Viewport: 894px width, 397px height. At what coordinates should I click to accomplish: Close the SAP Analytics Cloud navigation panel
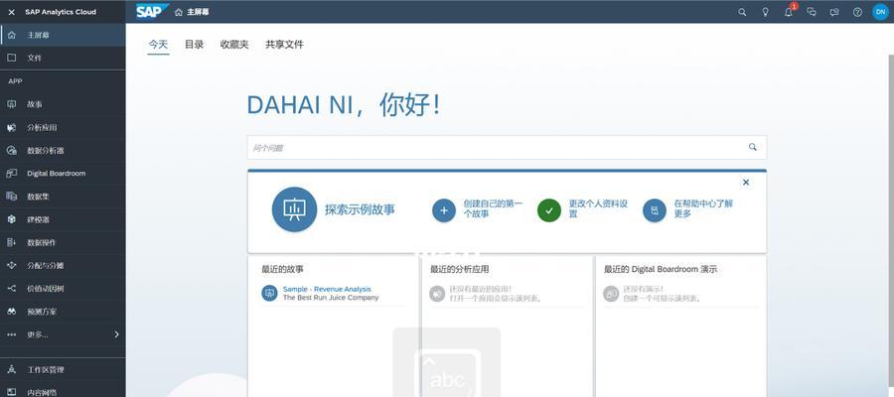coord(11,12)
